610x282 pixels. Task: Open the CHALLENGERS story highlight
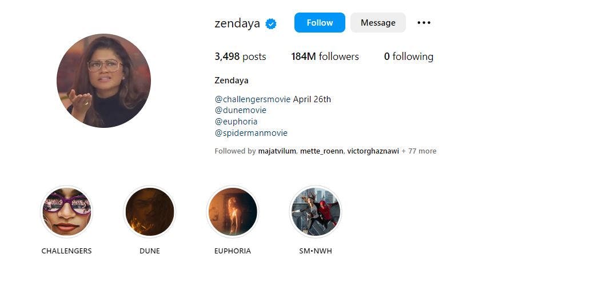click(67, 212)
